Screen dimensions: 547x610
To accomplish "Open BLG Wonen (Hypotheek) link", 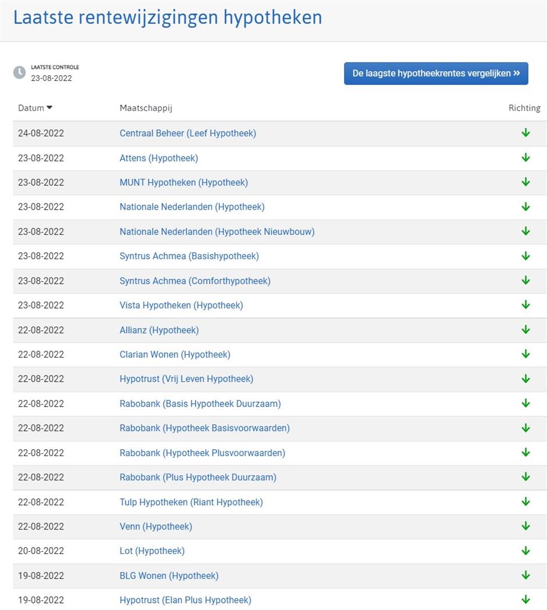I will pyautogui.click(x=169, y=576).
